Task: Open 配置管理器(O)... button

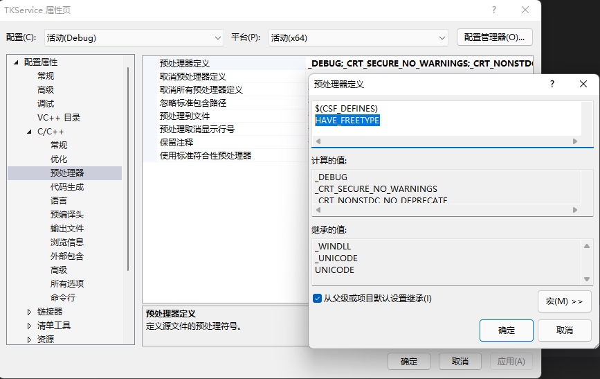Action: pos(494,37)
